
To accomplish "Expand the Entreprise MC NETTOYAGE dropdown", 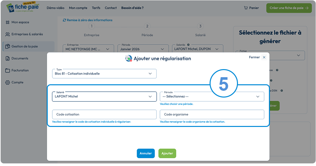I will 88,49.
